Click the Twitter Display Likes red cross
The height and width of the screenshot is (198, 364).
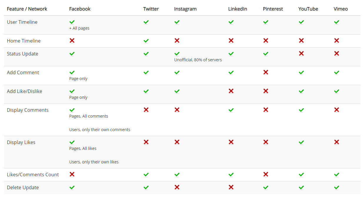point(146,142)
